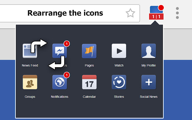192x120 pixels.
Task: Open the Messenger icon with chat bubble
Action: [x=60, y=51]
